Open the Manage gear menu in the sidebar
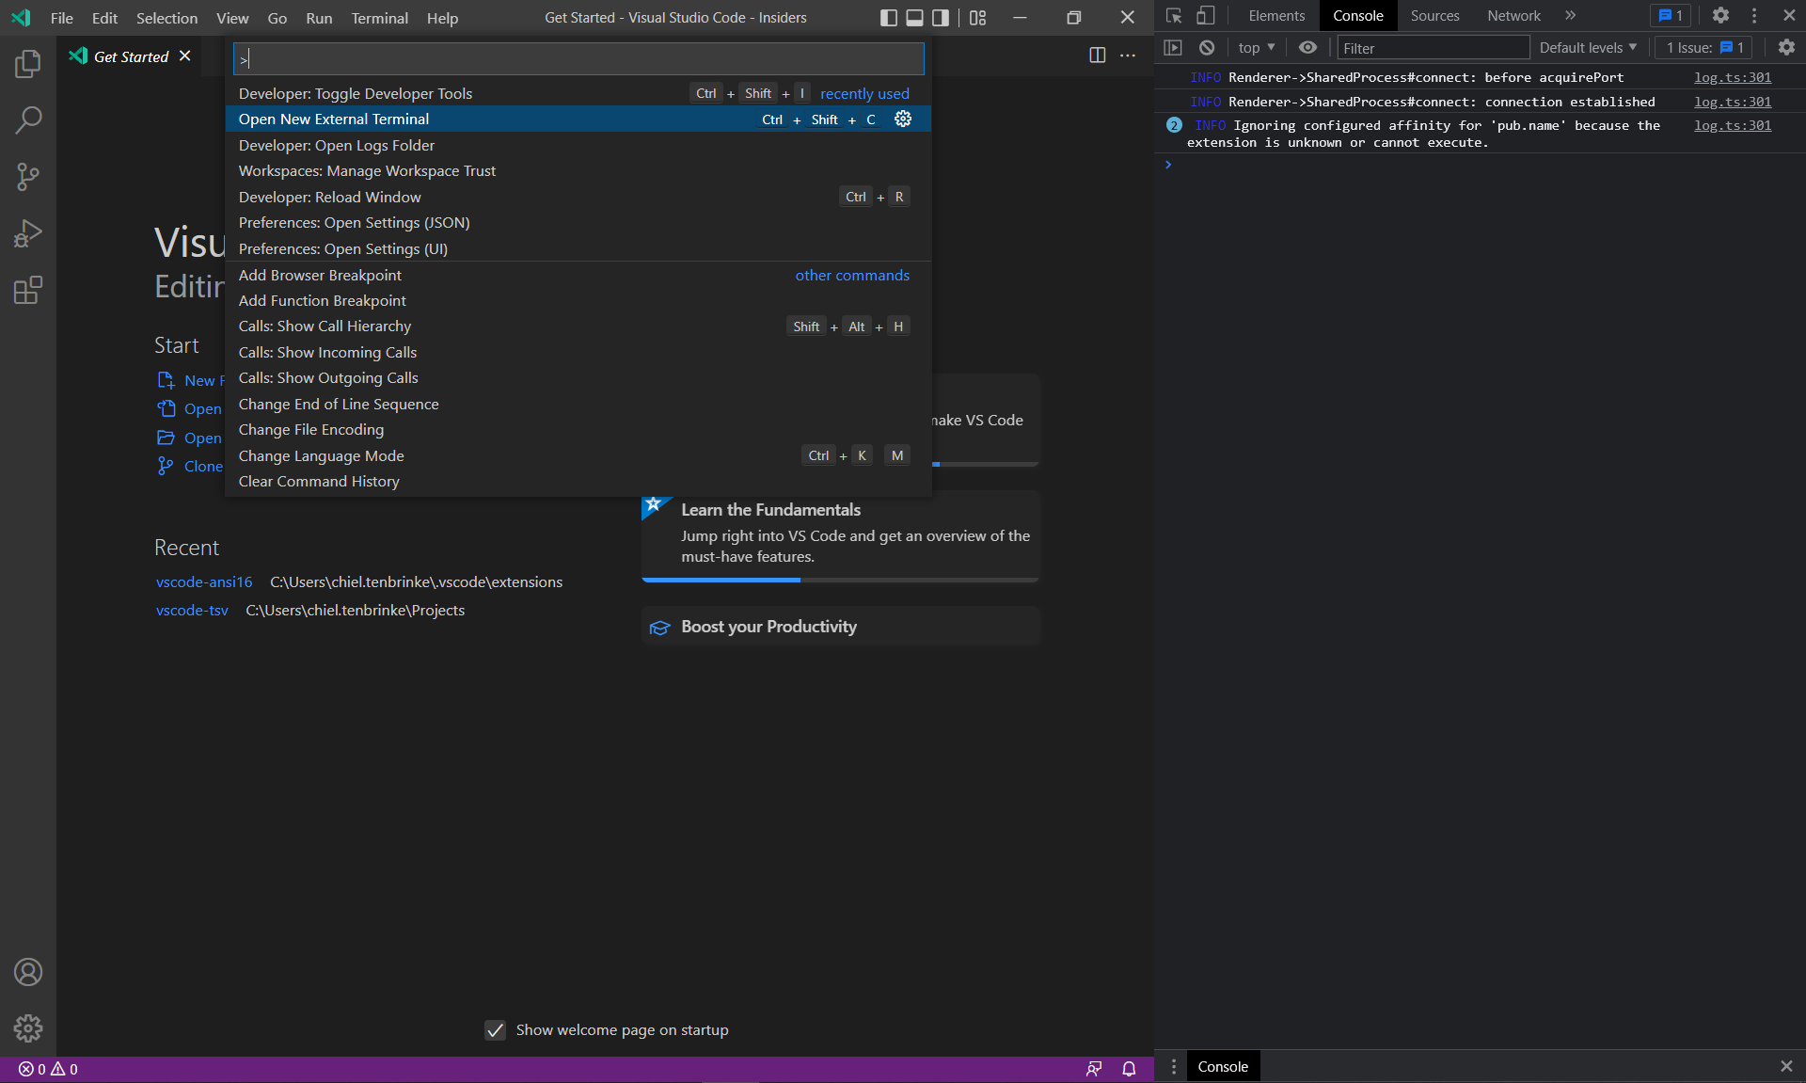 tap(28, 1028)
